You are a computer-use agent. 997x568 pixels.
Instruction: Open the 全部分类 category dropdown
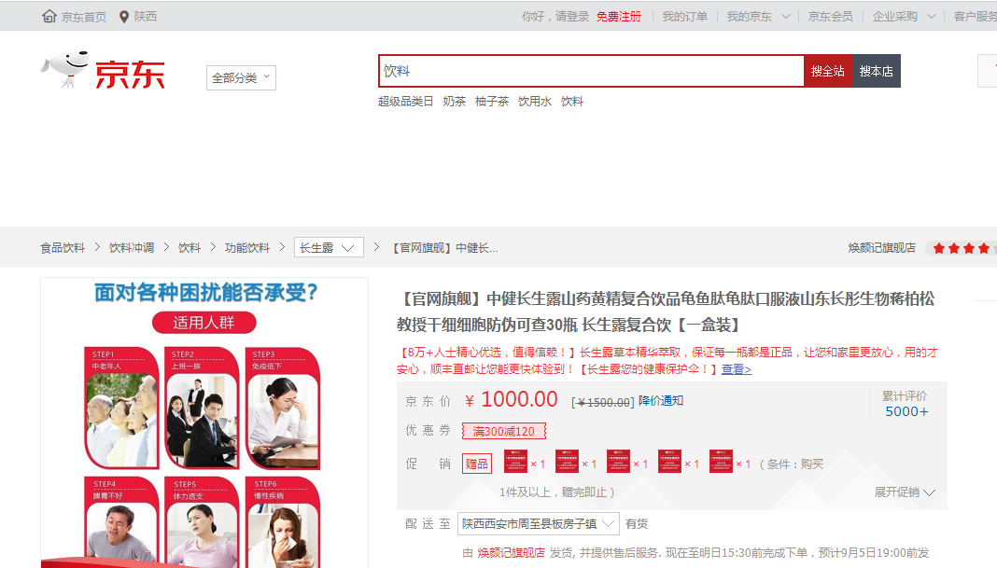[x=241, y=77]
